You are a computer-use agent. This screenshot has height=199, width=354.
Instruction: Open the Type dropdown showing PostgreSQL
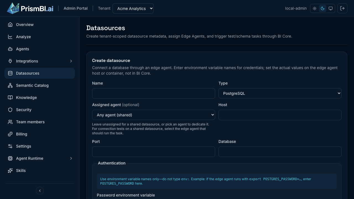point(280,93)
